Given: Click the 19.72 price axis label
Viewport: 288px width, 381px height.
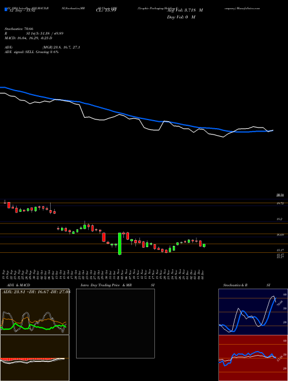Looking at the screenshot, I should tap(281, 203).
